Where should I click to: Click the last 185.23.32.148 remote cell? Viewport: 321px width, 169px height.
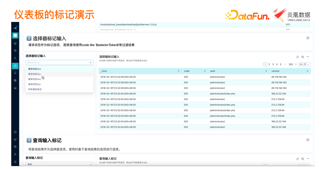click(x=278, y=127)
